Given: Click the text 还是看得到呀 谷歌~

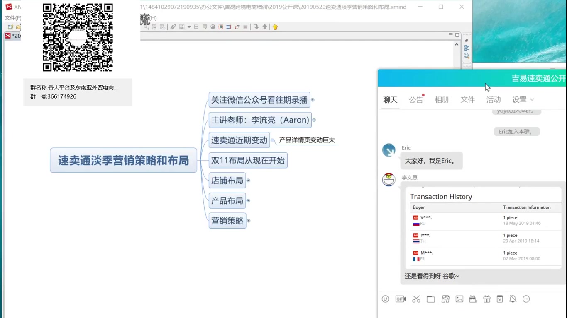Looking at the screenshot, I should [432, 276].
